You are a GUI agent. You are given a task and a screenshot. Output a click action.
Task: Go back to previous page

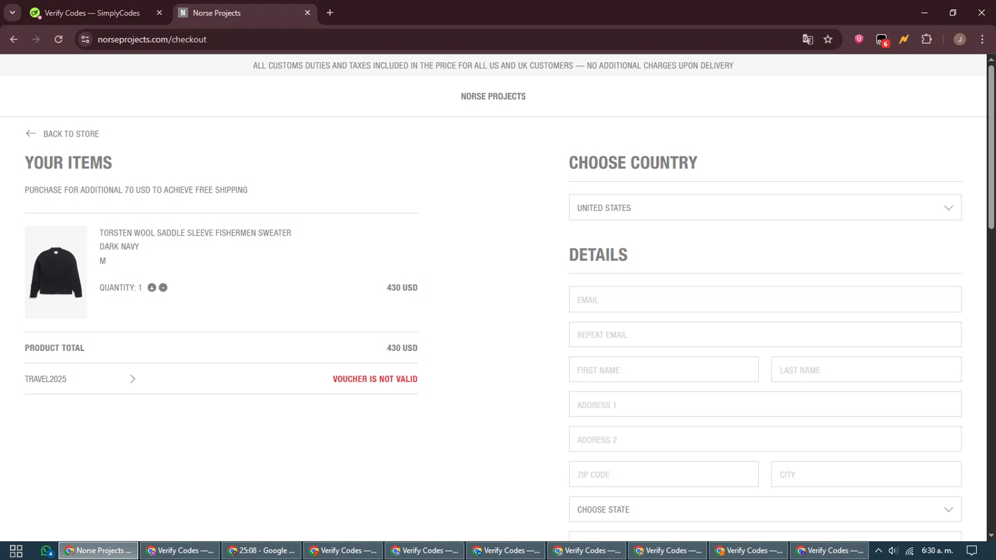pos(14,39)
